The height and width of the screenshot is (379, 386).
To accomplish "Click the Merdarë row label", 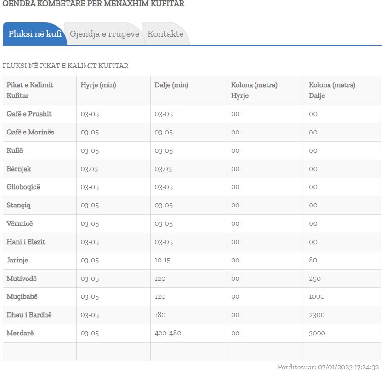I will (x=20, y=333).
